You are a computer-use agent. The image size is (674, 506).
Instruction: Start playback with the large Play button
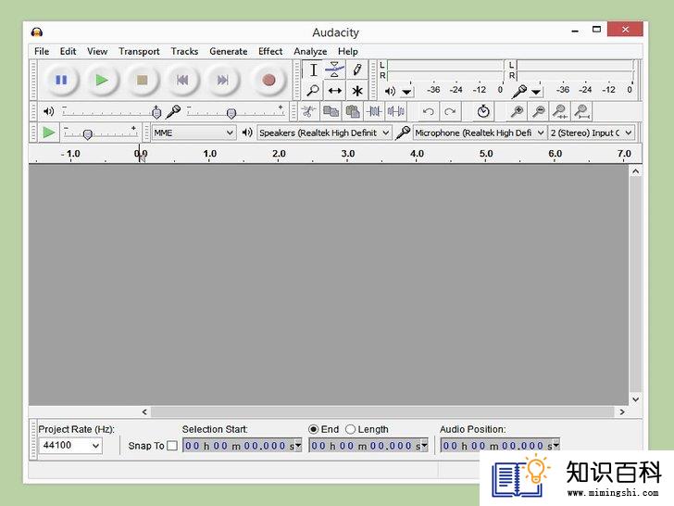(102, 80)
